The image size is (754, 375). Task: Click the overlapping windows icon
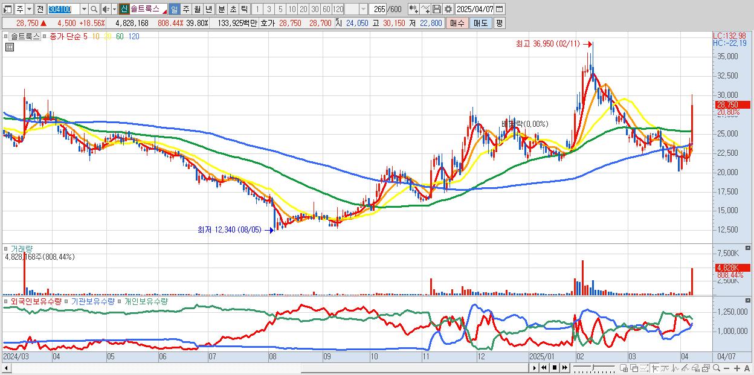(x=634, y=368)
